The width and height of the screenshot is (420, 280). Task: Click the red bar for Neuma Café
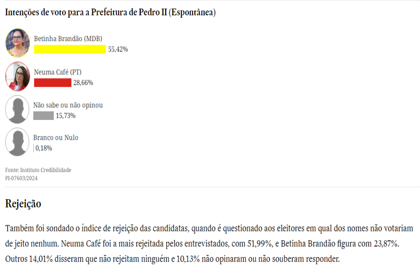(x=53, y=83)
